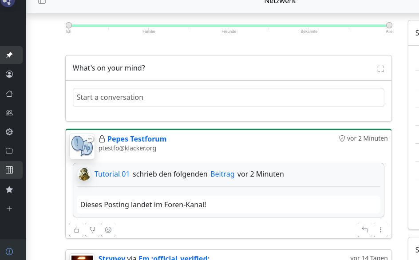Click the pinned items icon in sidebar
419x260 pixels.
[x=9, y=55]
